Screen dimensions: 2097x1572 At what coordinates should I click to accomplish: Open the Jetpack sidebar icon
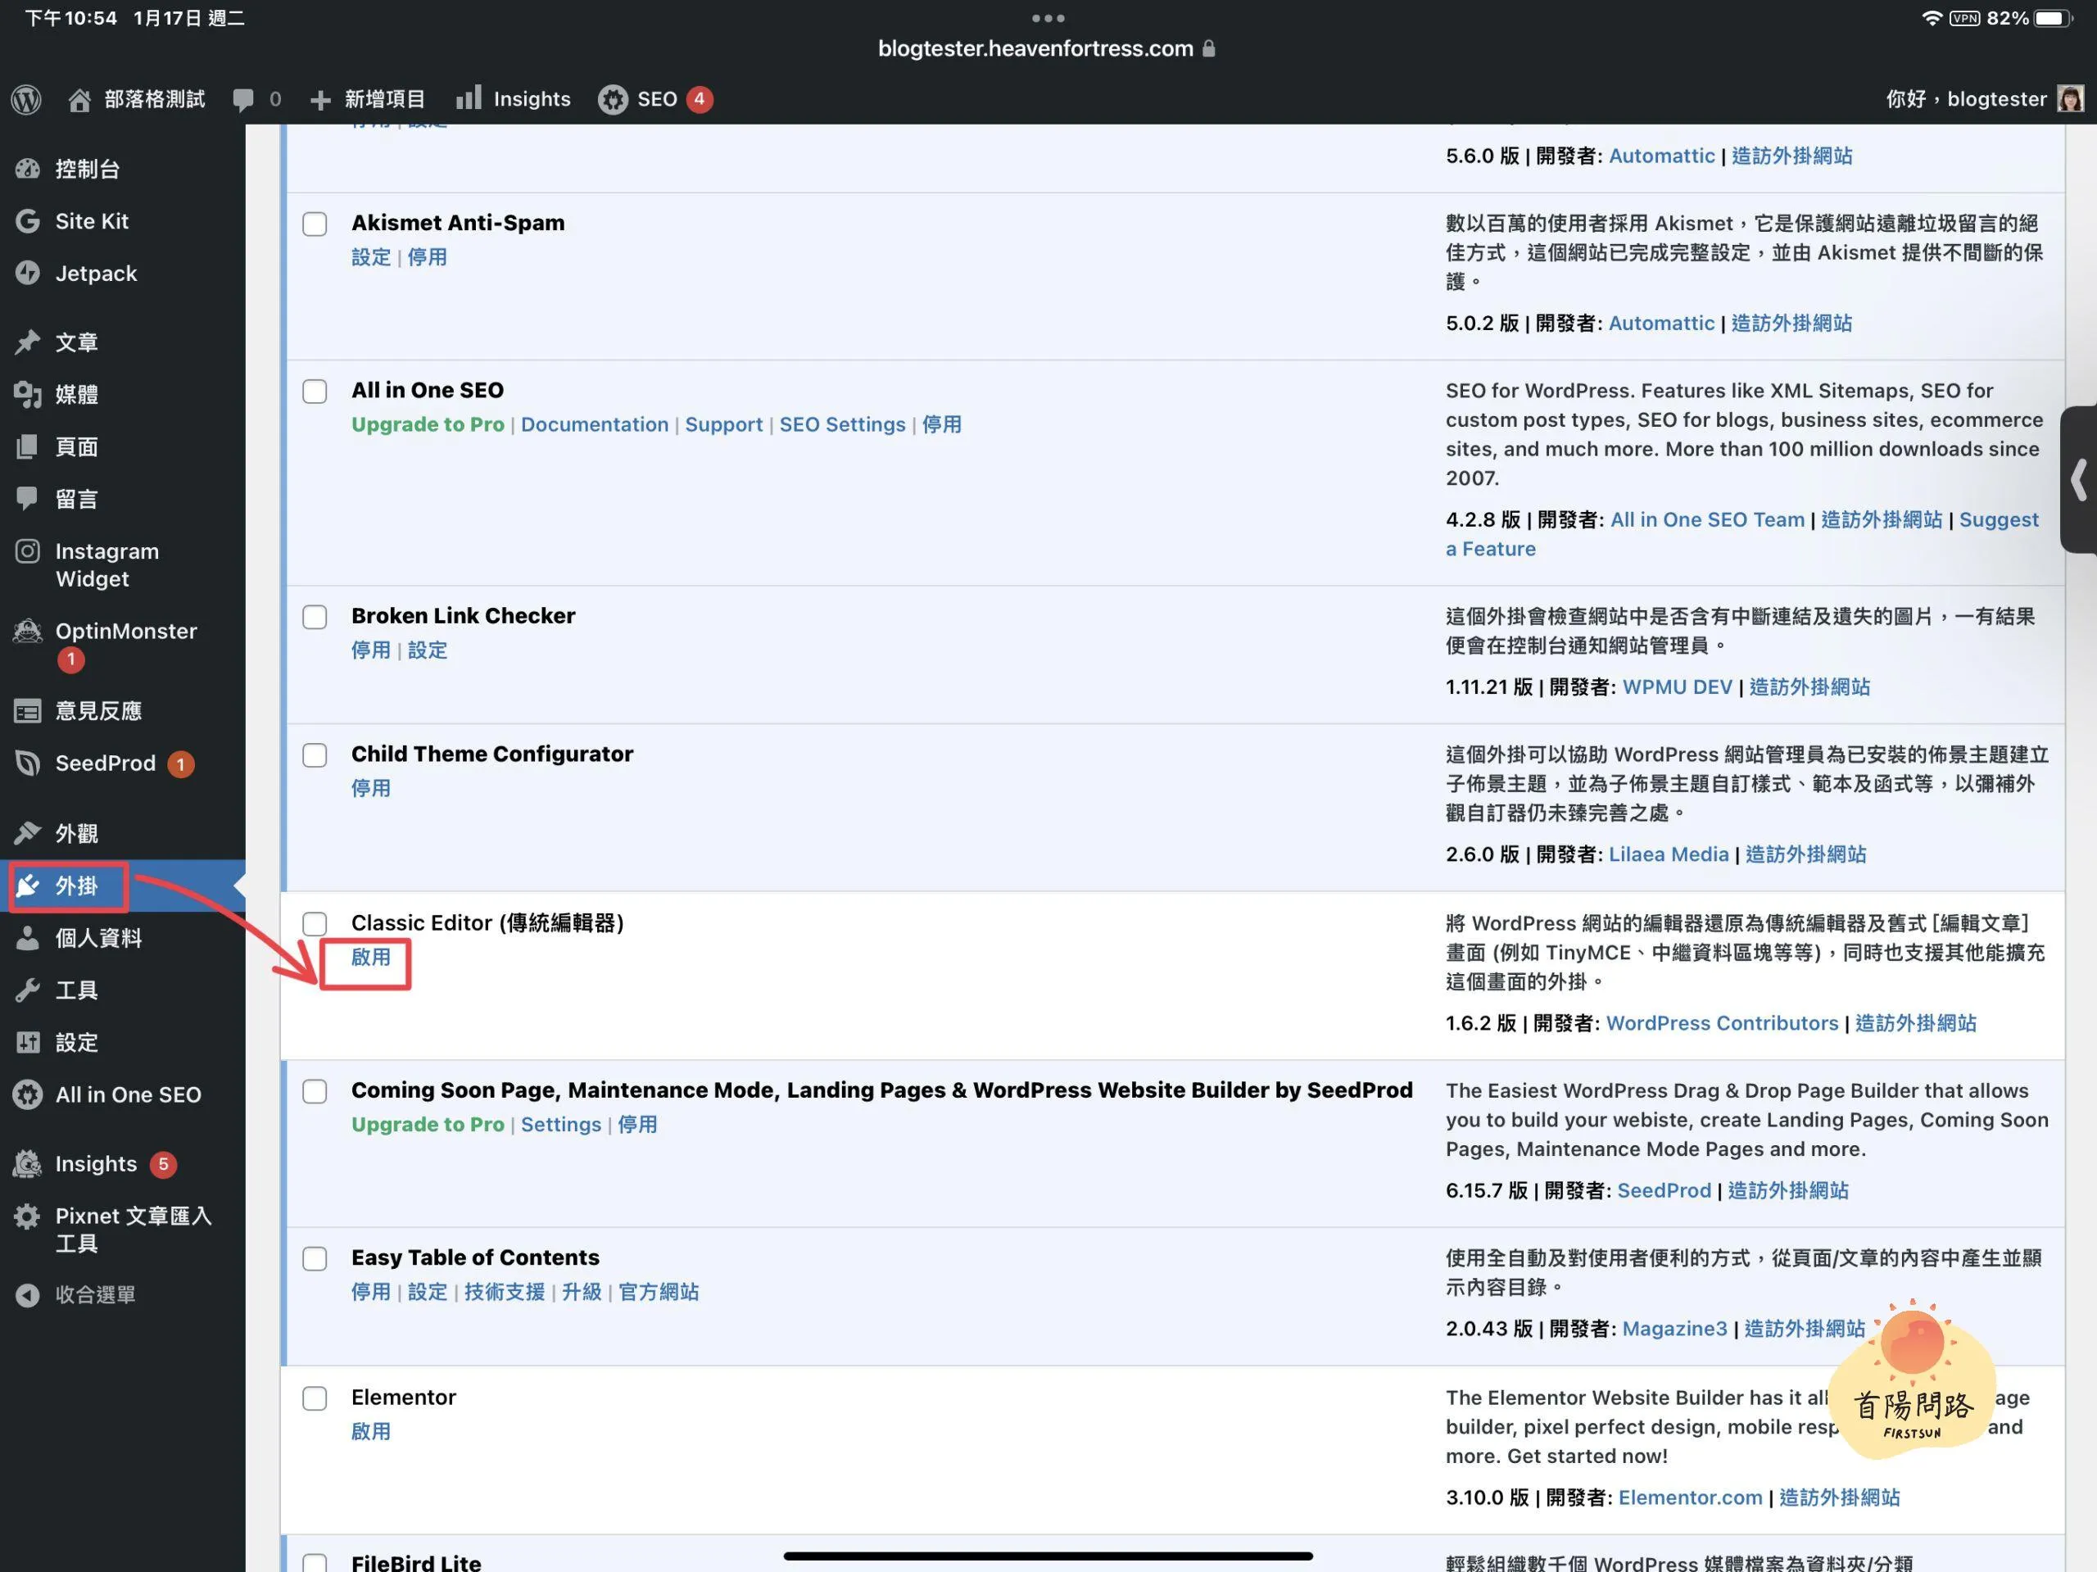28,273
